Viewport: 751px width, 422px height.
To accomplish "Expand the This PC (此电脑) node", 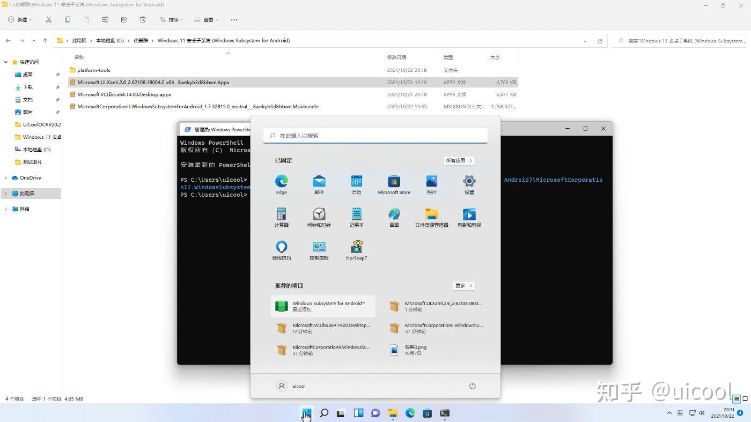I will point(6,194).
